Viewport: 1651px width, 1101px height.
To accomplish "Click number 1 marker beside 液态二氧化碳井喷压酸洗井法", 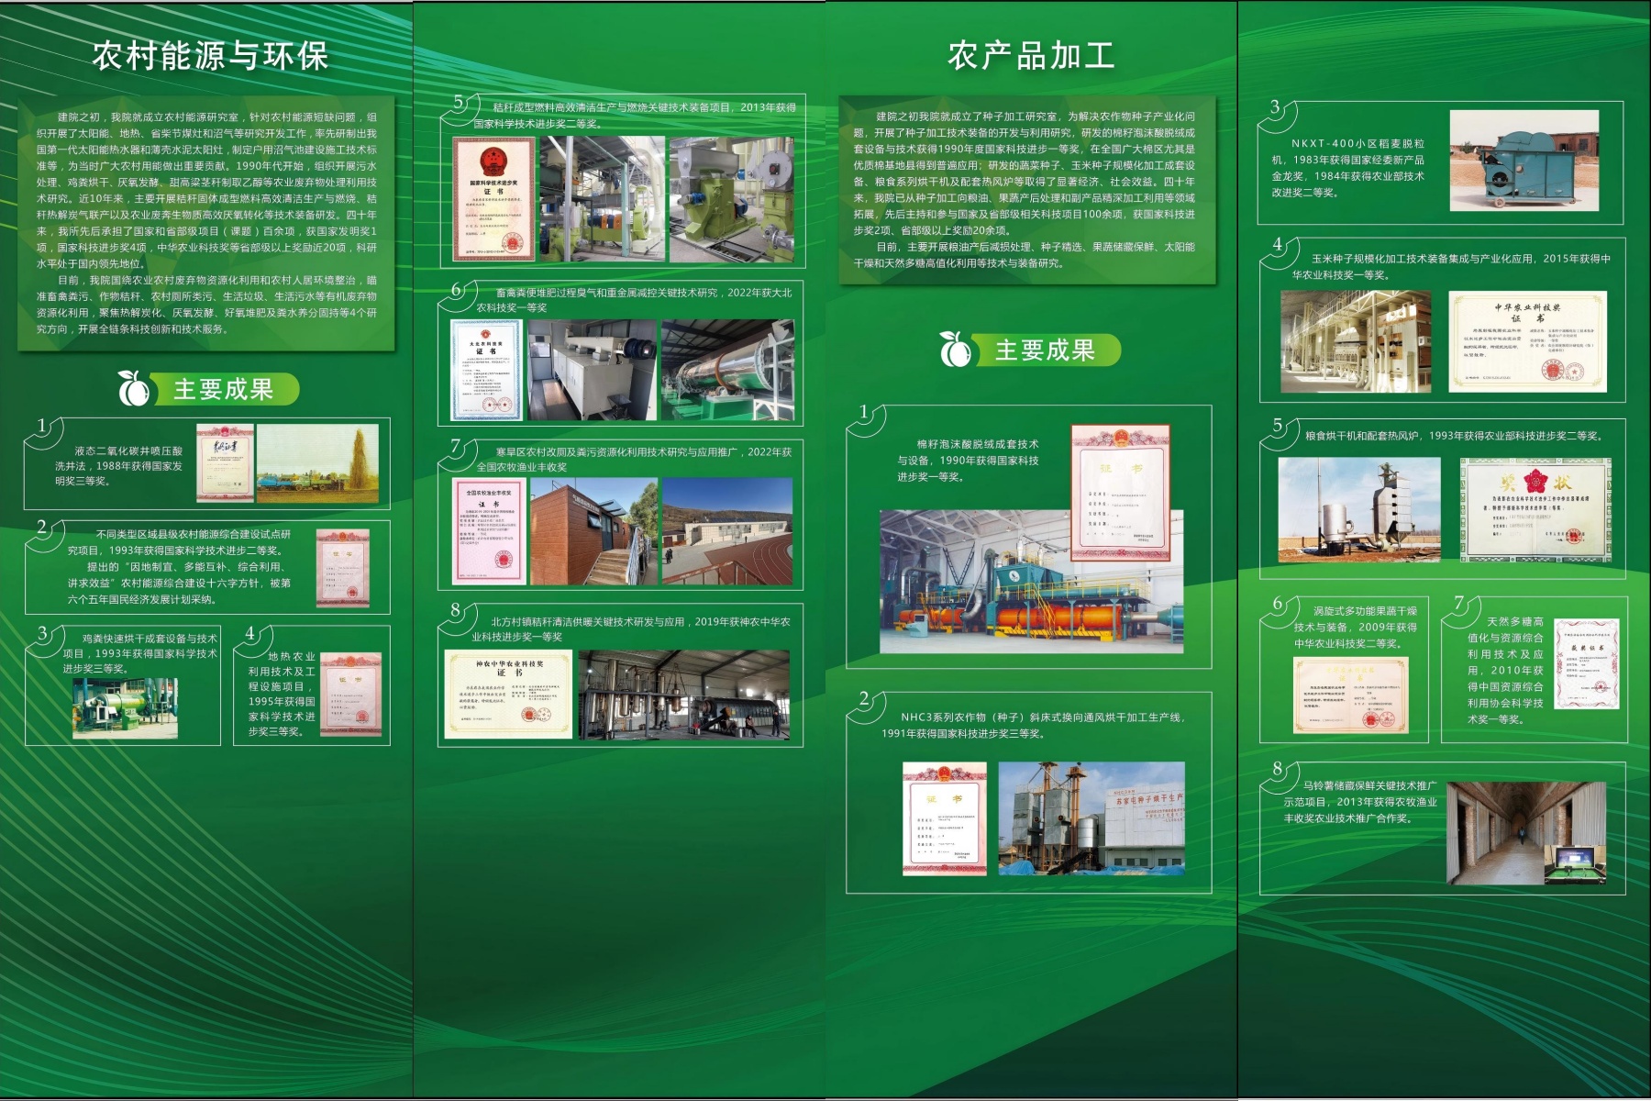I will (x=42, y=426).
